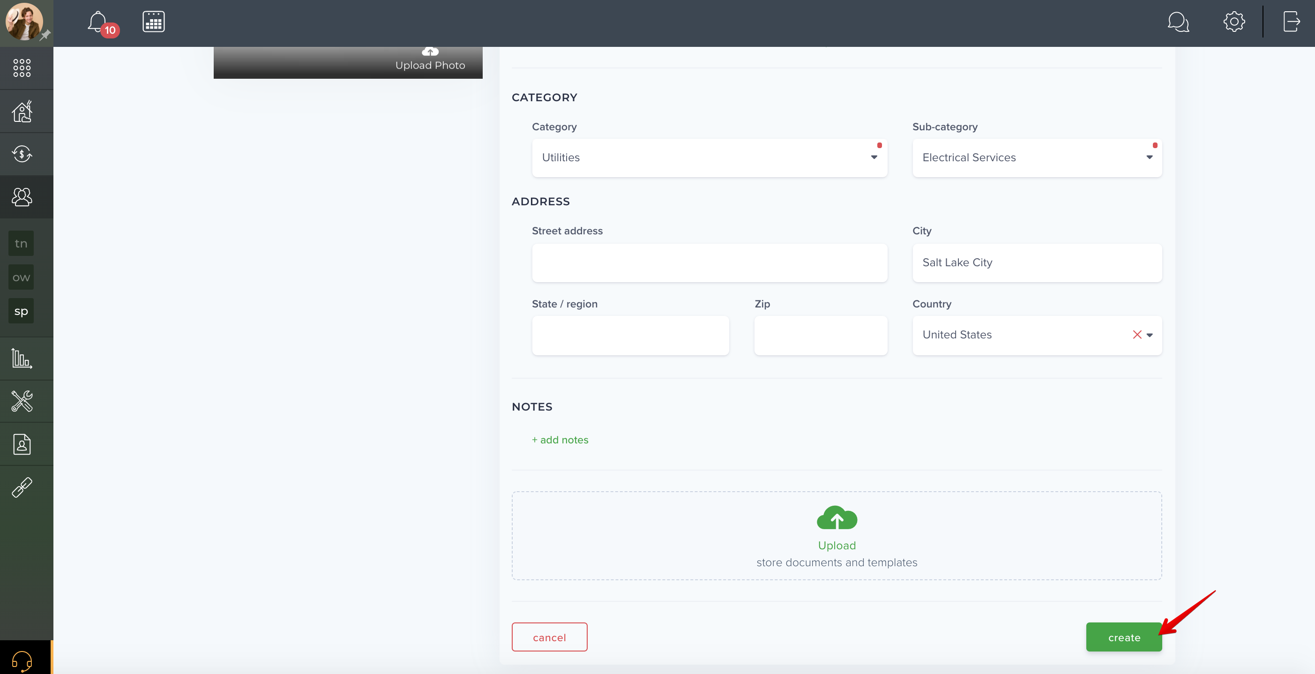This screenshot has width=1315, height=674.
Task: Open the calendar icon in top bar
Action: tap(154, 22)
